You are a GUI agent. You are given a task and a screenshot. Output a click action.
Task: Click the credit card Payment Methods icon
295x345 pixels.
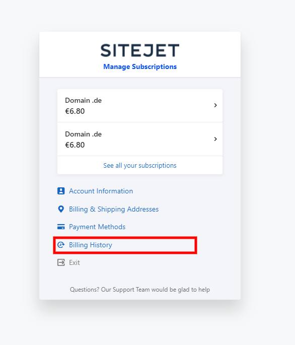[x=61, y=227]
